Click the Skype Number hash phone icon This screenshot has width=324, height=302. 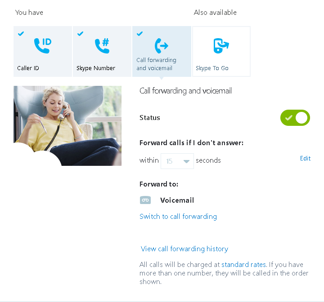[x=102, y=46]
